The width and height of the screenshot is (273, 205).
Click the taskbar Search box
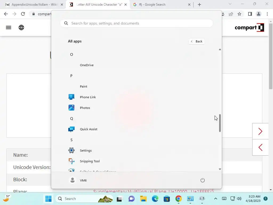coord(84,199)
